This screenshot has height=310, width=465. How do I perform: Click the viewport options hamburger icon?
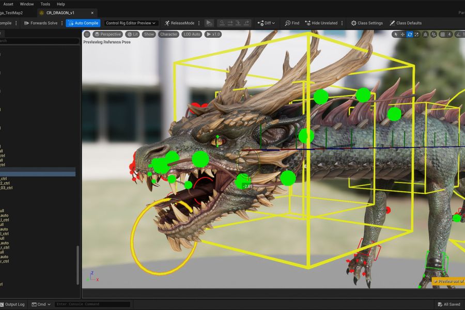[86, 34]
